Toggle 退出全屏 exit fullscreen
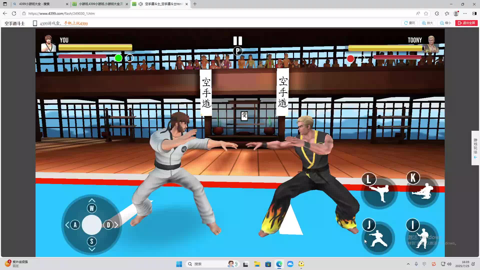480x270 pixels. click(x=466, y=23)
